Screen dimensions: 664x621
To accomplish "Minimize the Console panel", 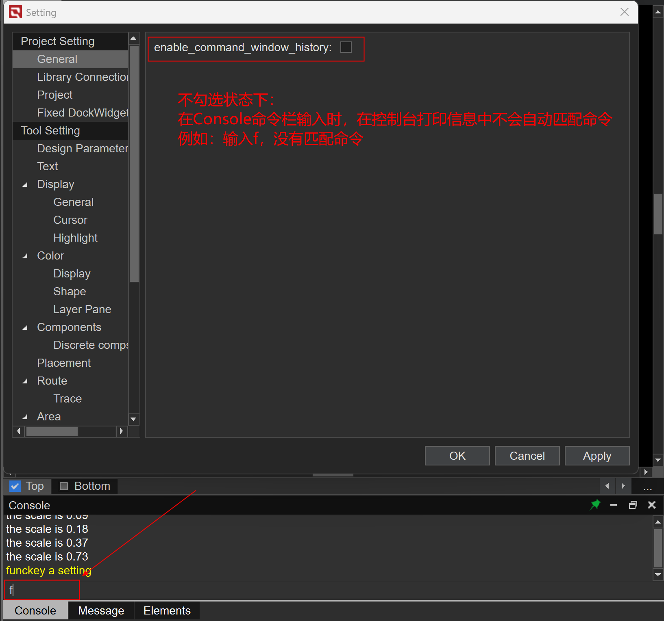I will pos(614,505).
